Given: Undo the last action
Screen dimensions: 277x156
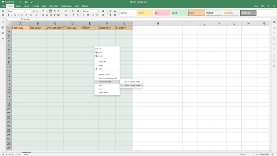Looking at the screenshot, I should 32,2.
